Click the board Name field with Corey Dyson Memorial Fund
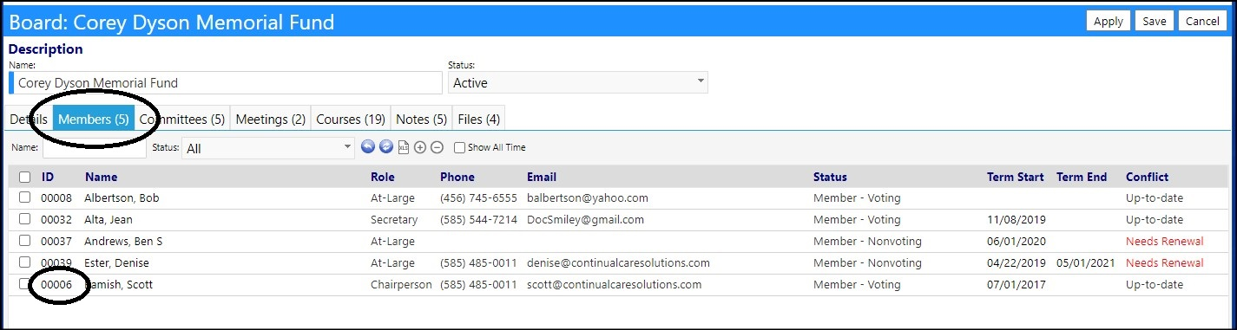 point(226,83)
